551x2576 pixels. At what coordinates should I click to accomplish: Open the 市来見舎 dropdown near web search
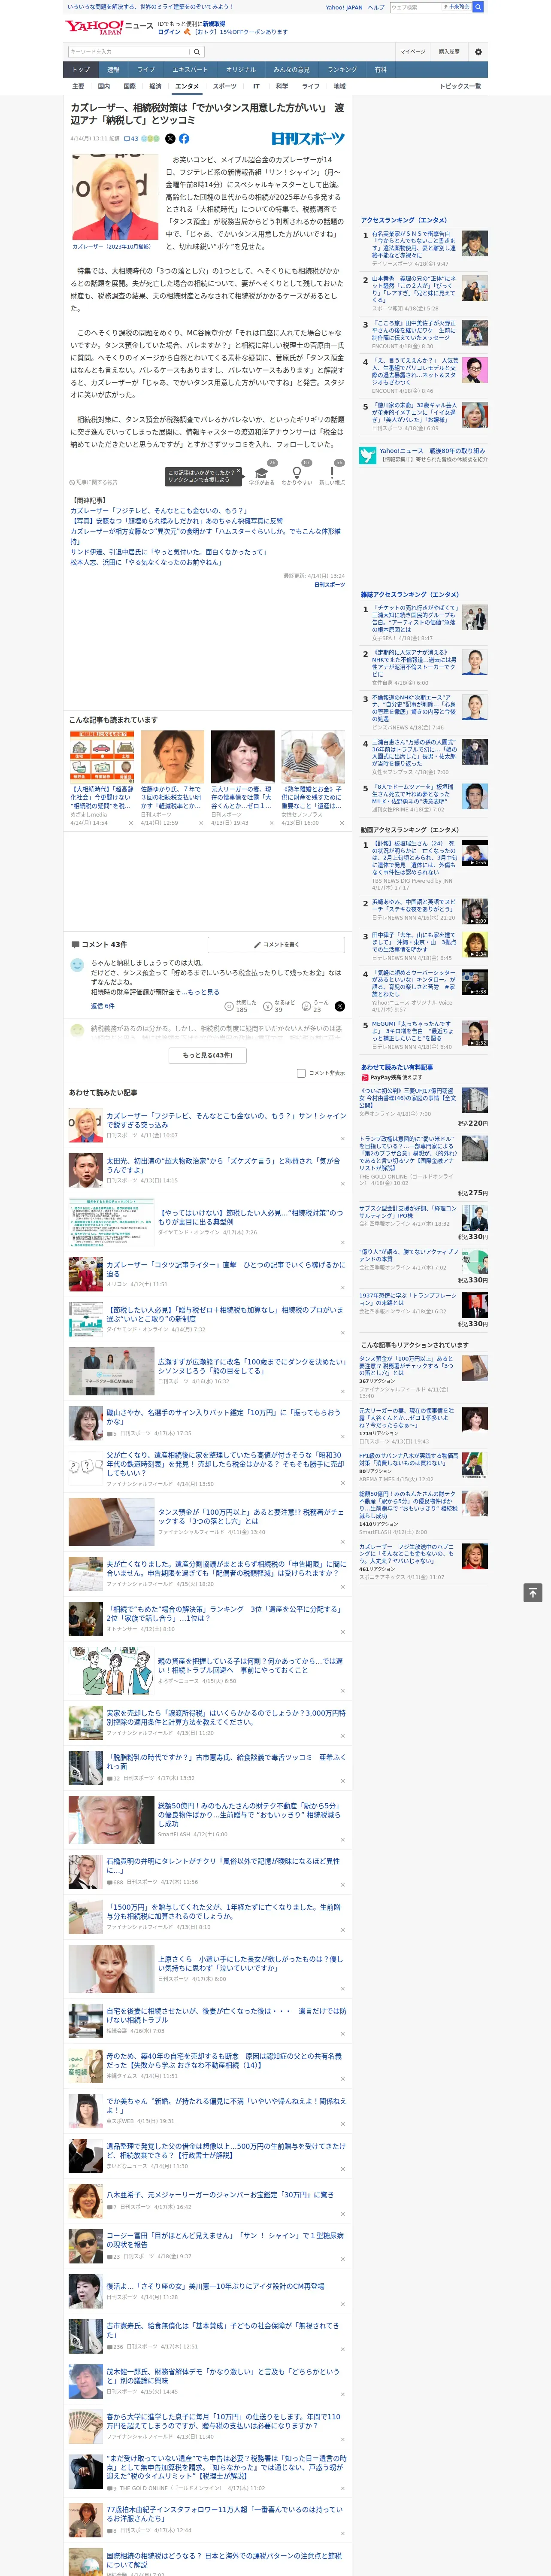click(x=458, y=7)
